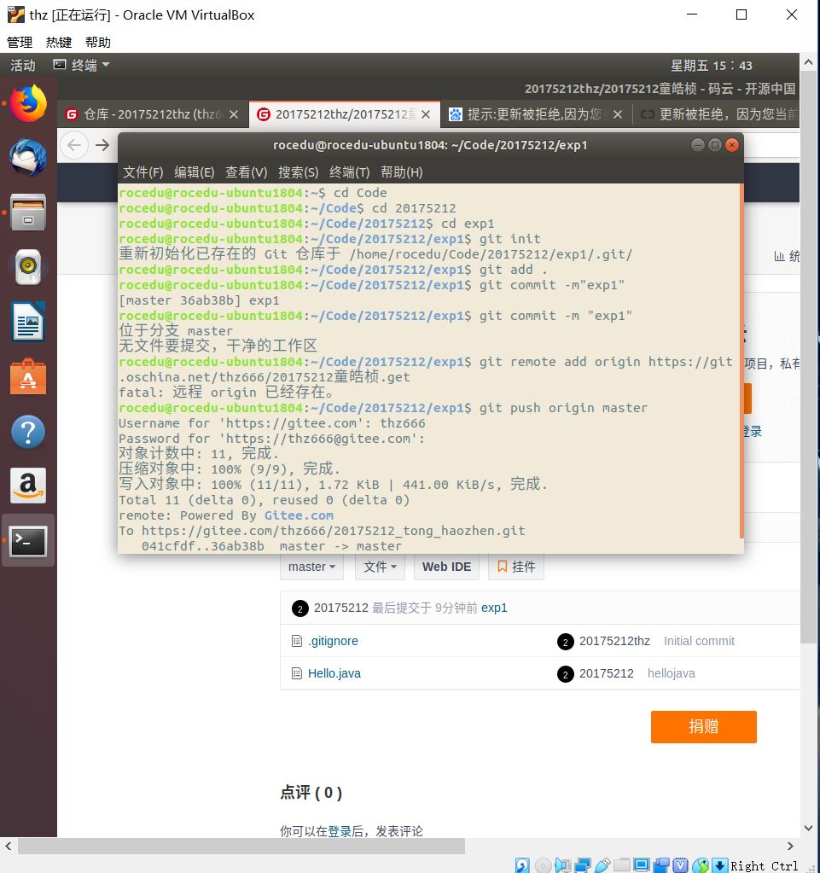Open VirtualBox 管理 menu
Image resolution: width=820 pixels, height=873 pixels.
click(x=20, y=43)
